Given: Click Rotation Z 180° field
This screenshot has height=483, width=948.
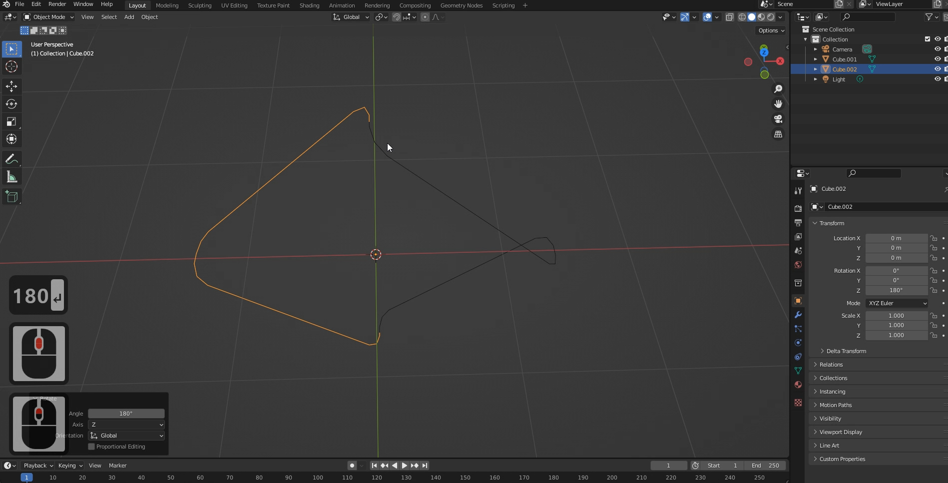Looking at the screenshot, I should 897,290.
